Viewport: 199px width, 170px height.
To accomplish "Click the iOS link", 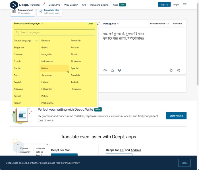I will tap(122, 150).
